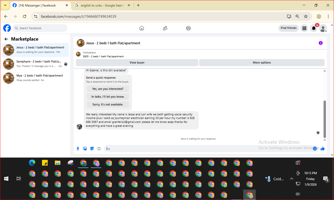334x200 pixels.
Task: Open the Facebook menu grid icon
Action: pos(304,28)
